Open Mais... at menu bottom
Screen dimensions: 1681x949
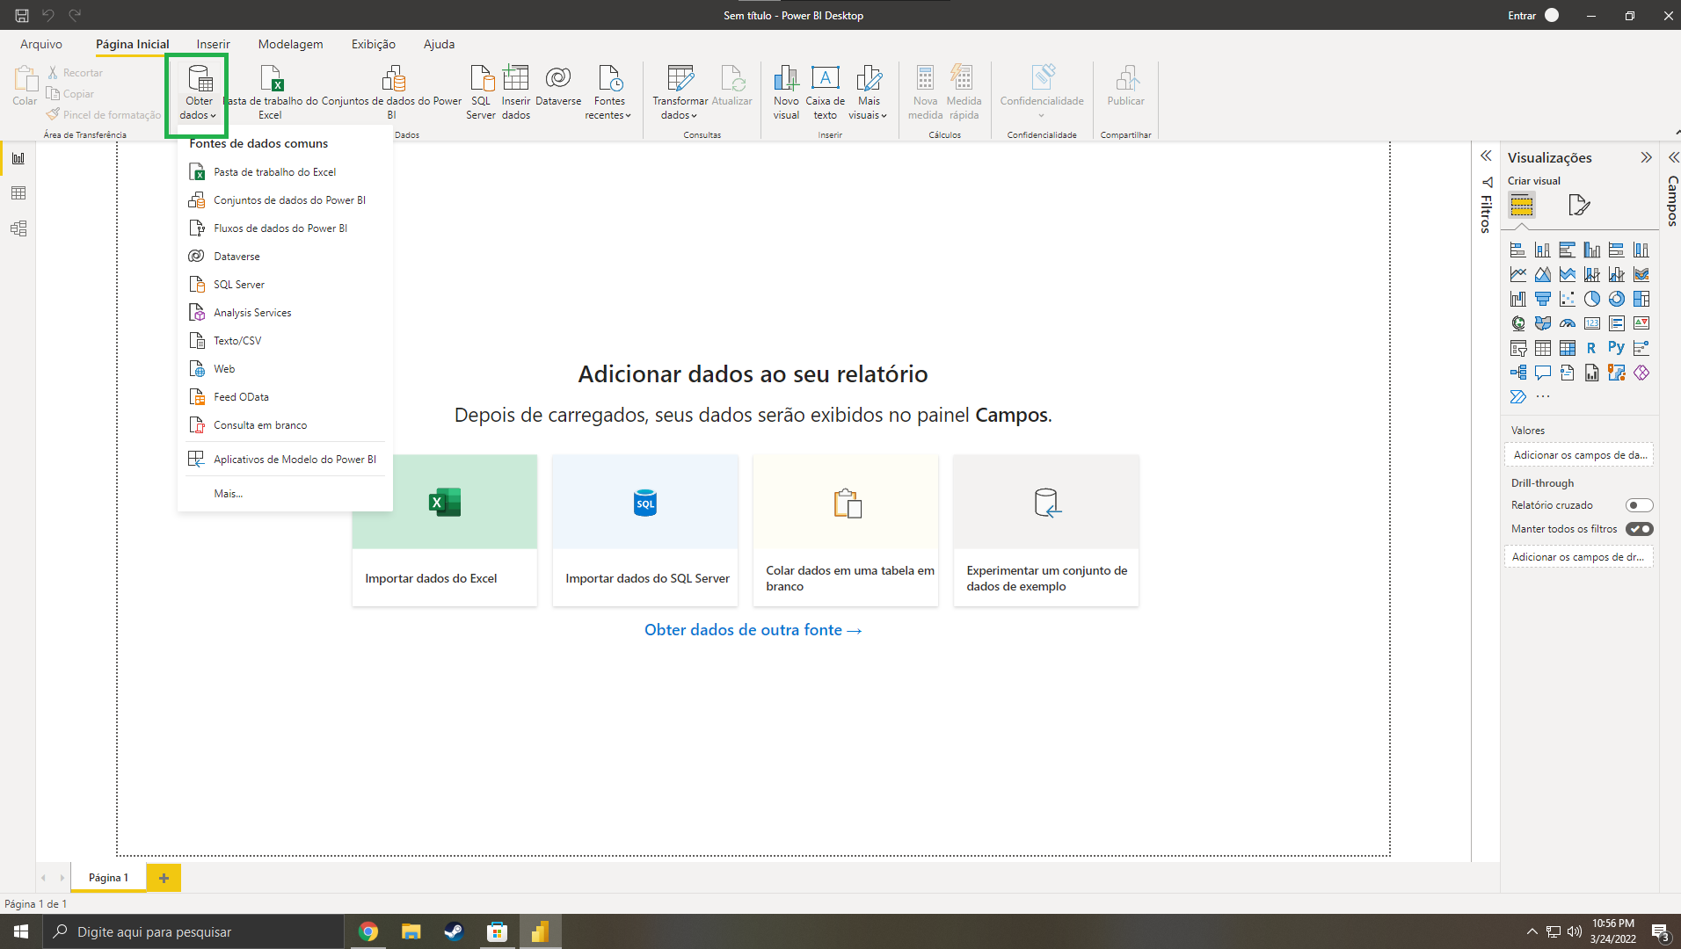pyautogui.click(x=285, y=494)
